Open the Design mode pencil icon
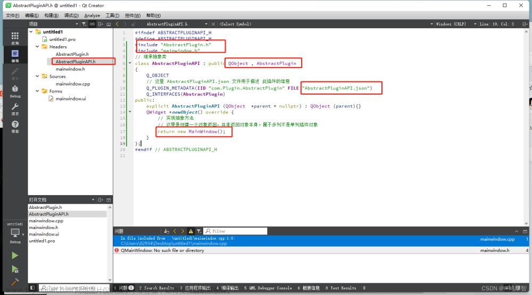The width and height of the screenshot is (532, 295). point(15,73)
